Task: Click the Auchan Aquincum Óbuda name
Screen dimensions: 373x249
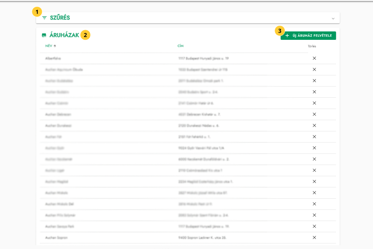Action: point(64,69)
